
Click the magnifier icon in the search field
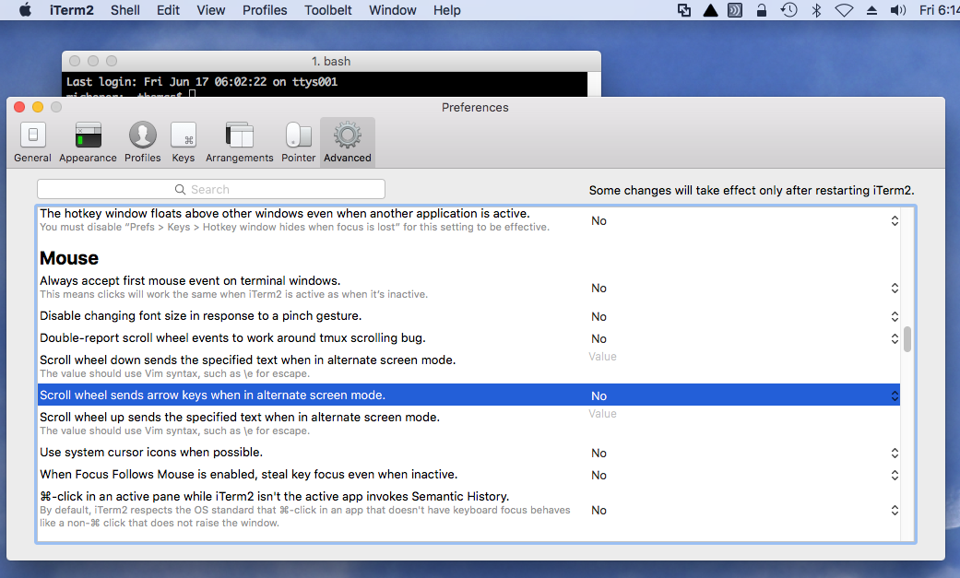pos(180,189)
